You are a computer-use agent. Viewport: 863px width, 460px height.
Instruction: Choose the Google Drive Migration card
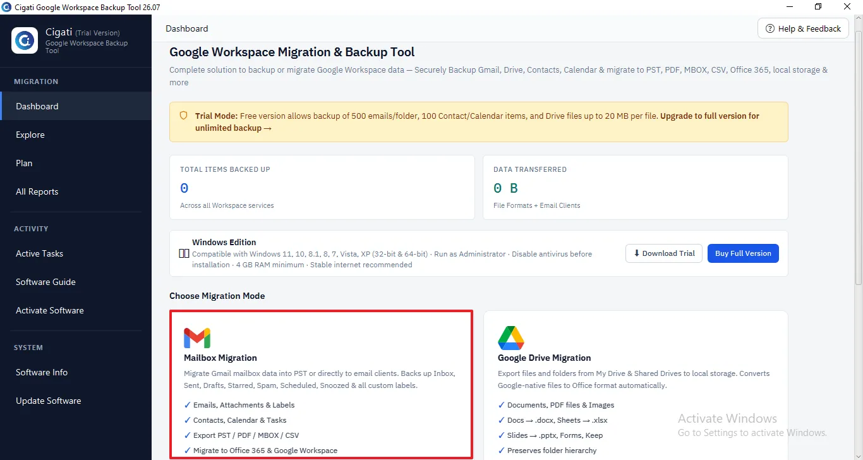(x=636, y=385)
